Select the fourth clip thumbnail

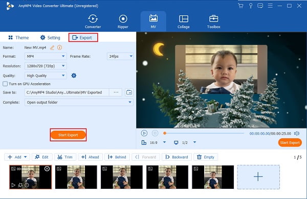pyautogui.click(x=167, y=177)
